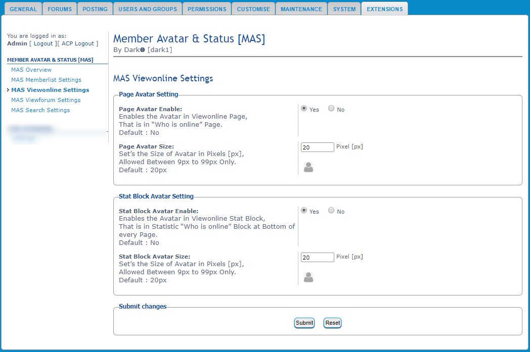Open MAS Memberlist Settings
Screen dimensions: 530x352
point(46,80)
